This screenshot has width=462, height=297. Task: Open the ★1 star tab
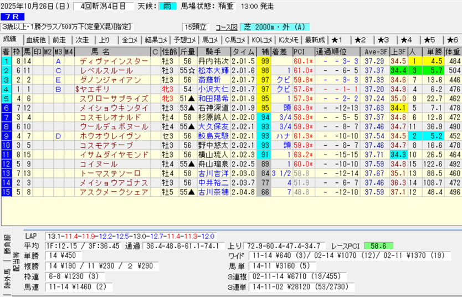338,40
